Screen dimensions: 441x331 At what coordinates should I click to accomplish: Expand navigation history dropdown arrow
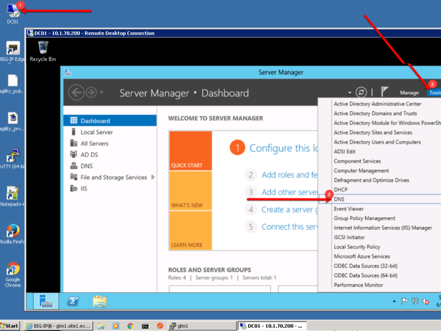[101, 92]
